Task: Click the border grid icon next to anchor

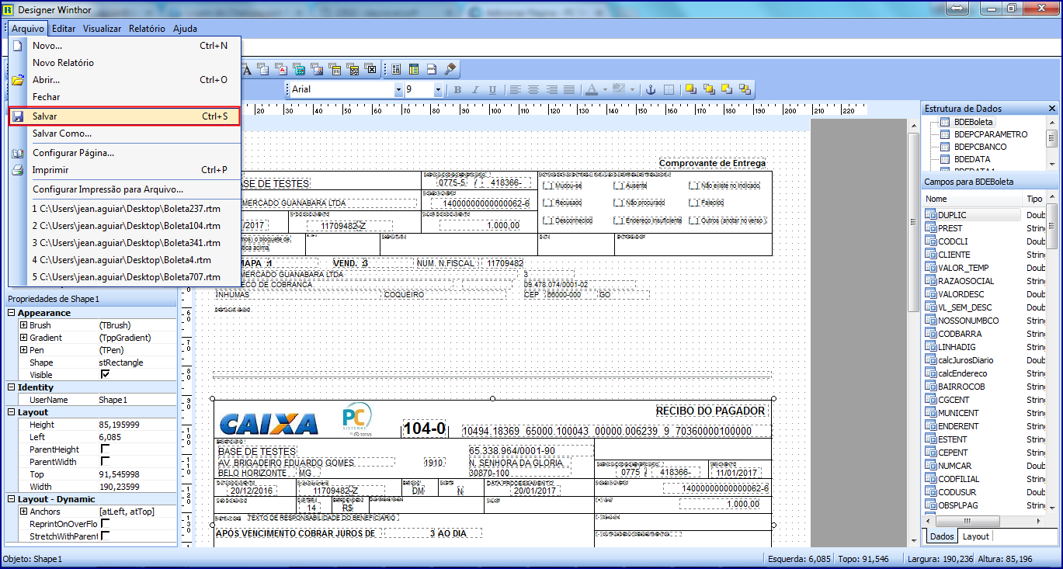Action: click(669, 90)
